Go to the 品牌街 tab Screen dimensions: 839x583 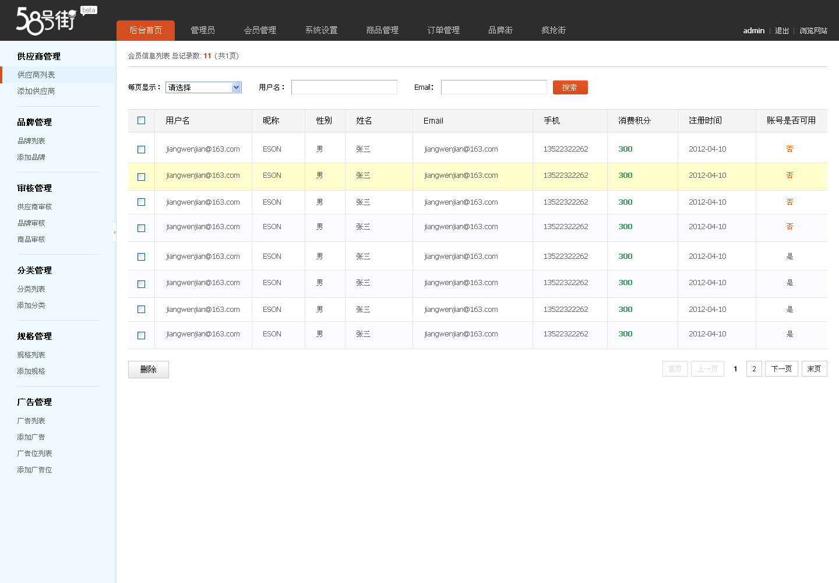coord(500,30)
